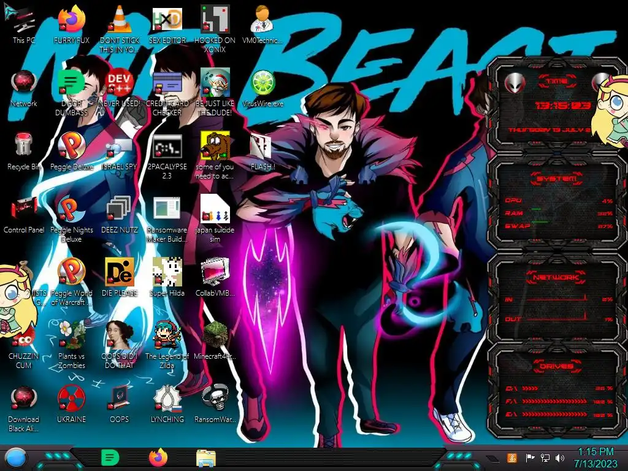Open the CollabVMB... monitor icon
The image size is (628, 471).
[x=215, y=277]
